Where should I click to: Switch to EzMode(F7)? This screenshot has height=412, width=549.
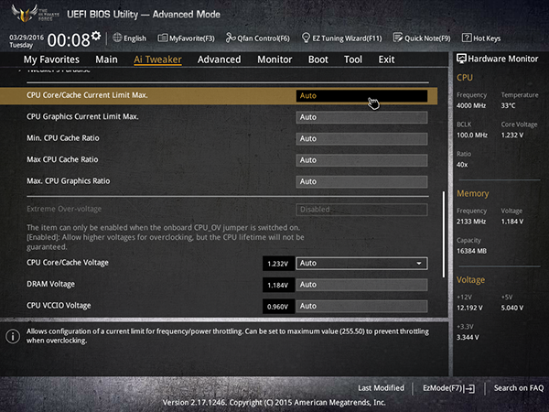pyautogui.click(x=443, y=388)
